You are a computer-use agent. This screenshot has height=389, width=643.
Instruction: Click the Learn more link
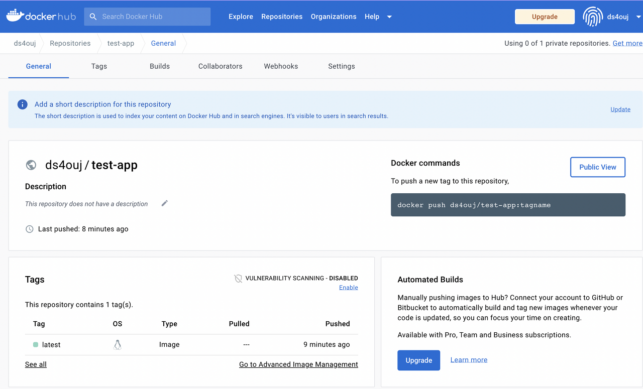click(x=469, y=360)
